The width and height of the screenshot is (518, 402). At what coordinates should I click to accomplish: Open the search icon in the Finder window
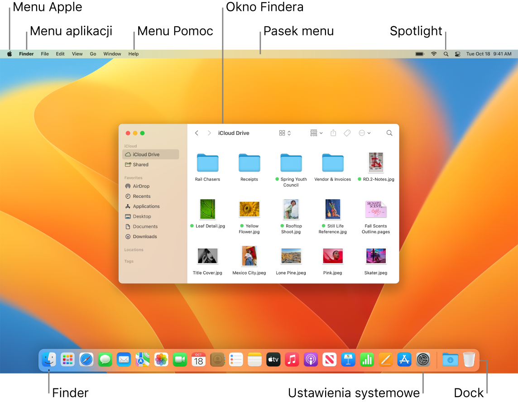click(x=389, y=133)
